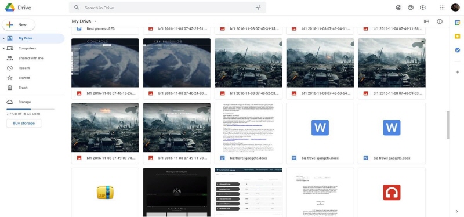Open the Help question mark icon
464x217 pixels.
411,8
